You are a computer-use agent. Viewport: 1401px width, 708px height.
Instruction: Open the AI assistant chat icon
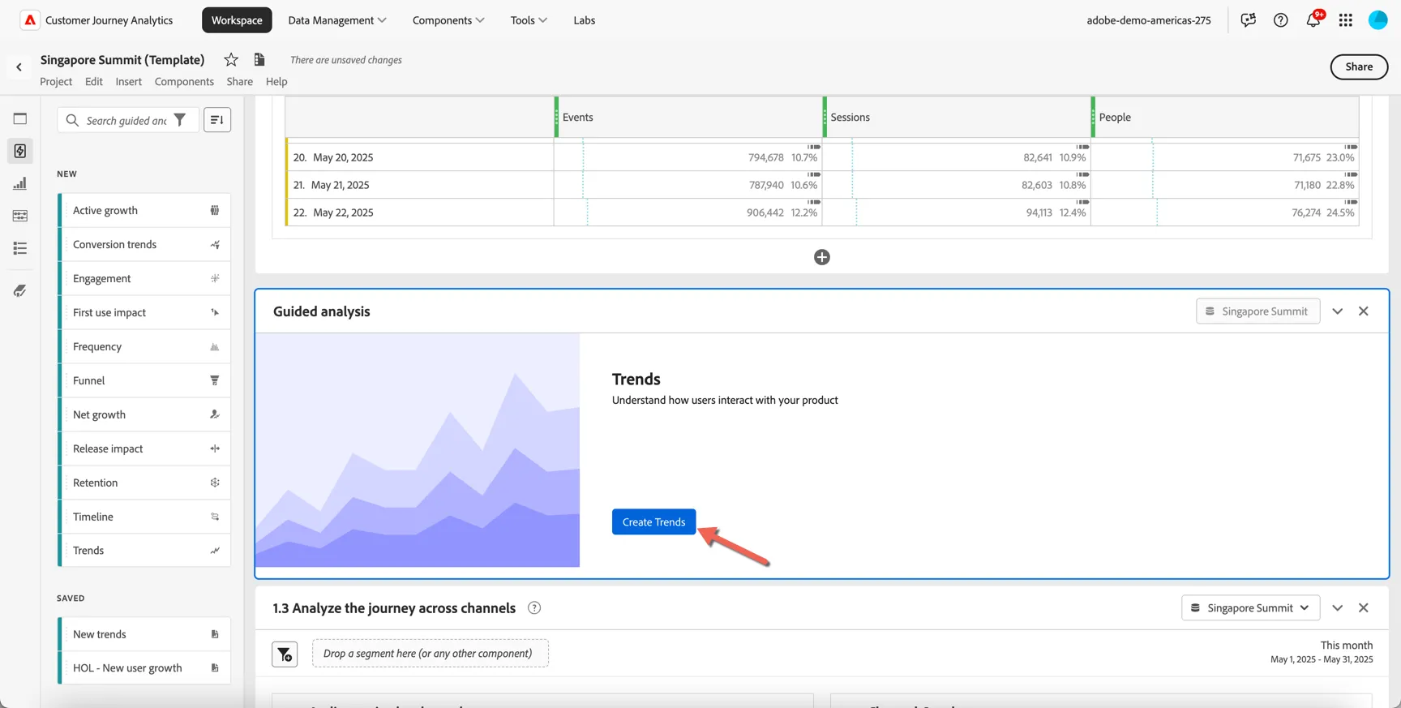(1248, 20)
